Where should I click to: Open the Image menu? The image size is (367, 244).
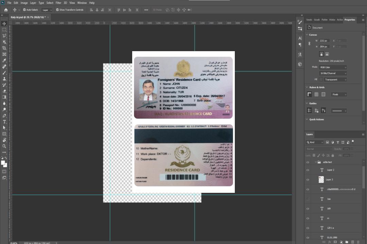point(24,3)
